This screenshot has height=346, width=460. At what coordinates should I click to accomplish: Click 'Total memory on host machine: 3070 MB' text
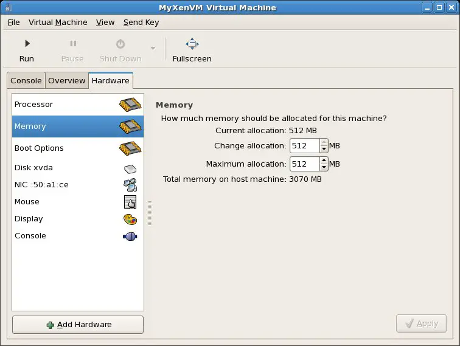tap(242, 179)
